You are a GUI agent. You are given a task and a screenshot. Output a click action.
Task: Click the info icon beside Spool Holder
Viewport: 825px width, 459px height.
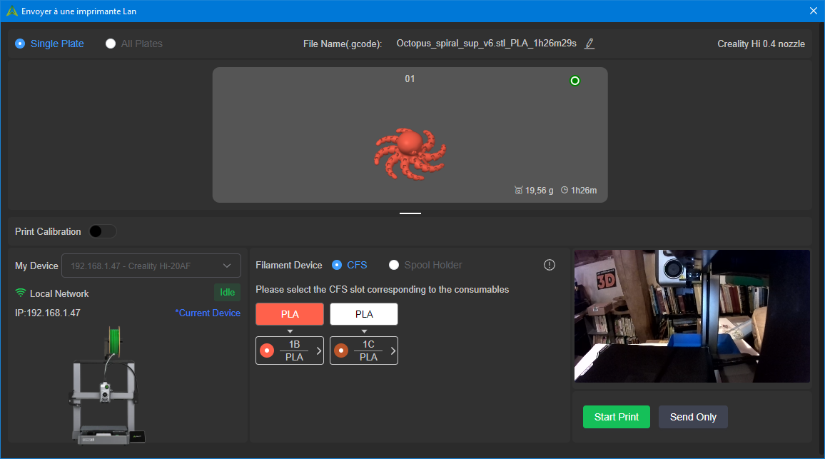point(550,265)
